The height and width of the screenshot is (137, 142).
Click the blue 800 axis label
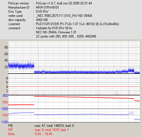pos(5,96)
